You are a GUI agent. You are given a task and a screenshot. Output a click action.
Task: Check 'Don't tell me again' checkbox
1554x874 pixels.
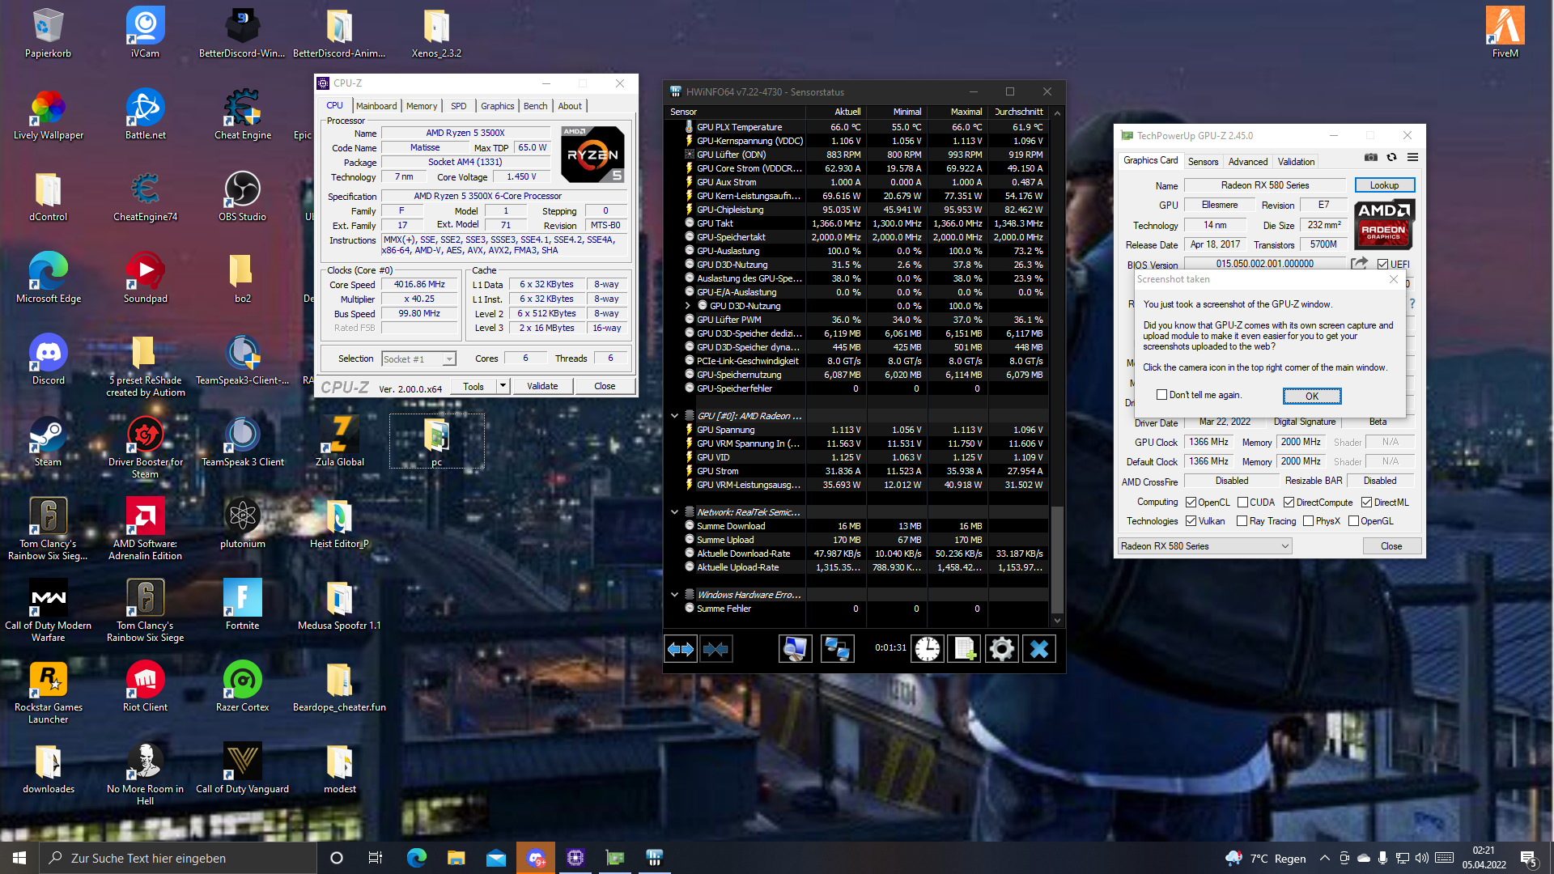click(x=1162, y=395)
